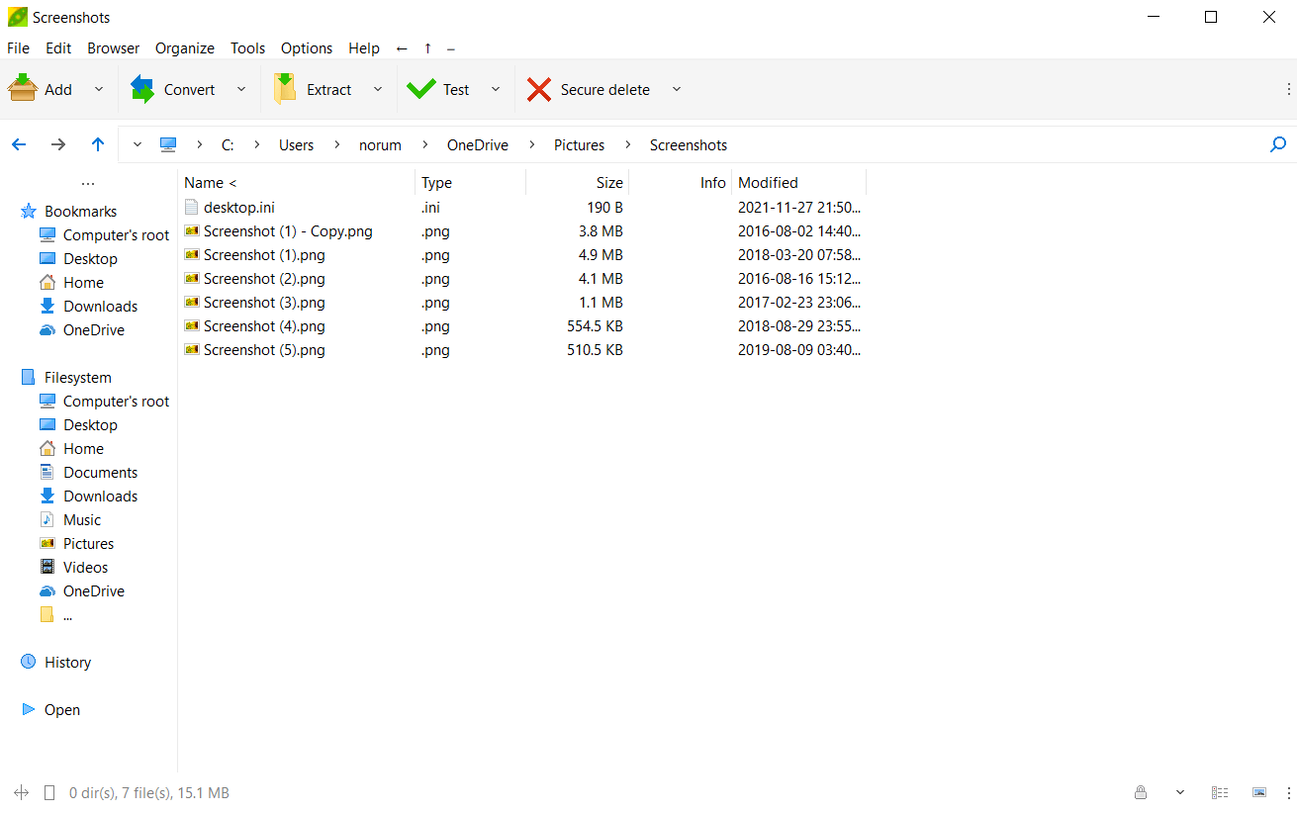Click the Add archive icon
Screen dimensions: 1297x813
[x=22, y=88]
